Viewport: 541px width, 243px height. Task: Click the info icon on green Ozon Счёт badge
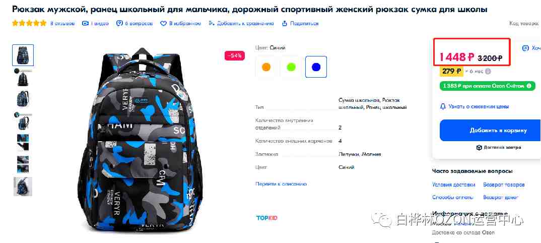coord(528,86)
